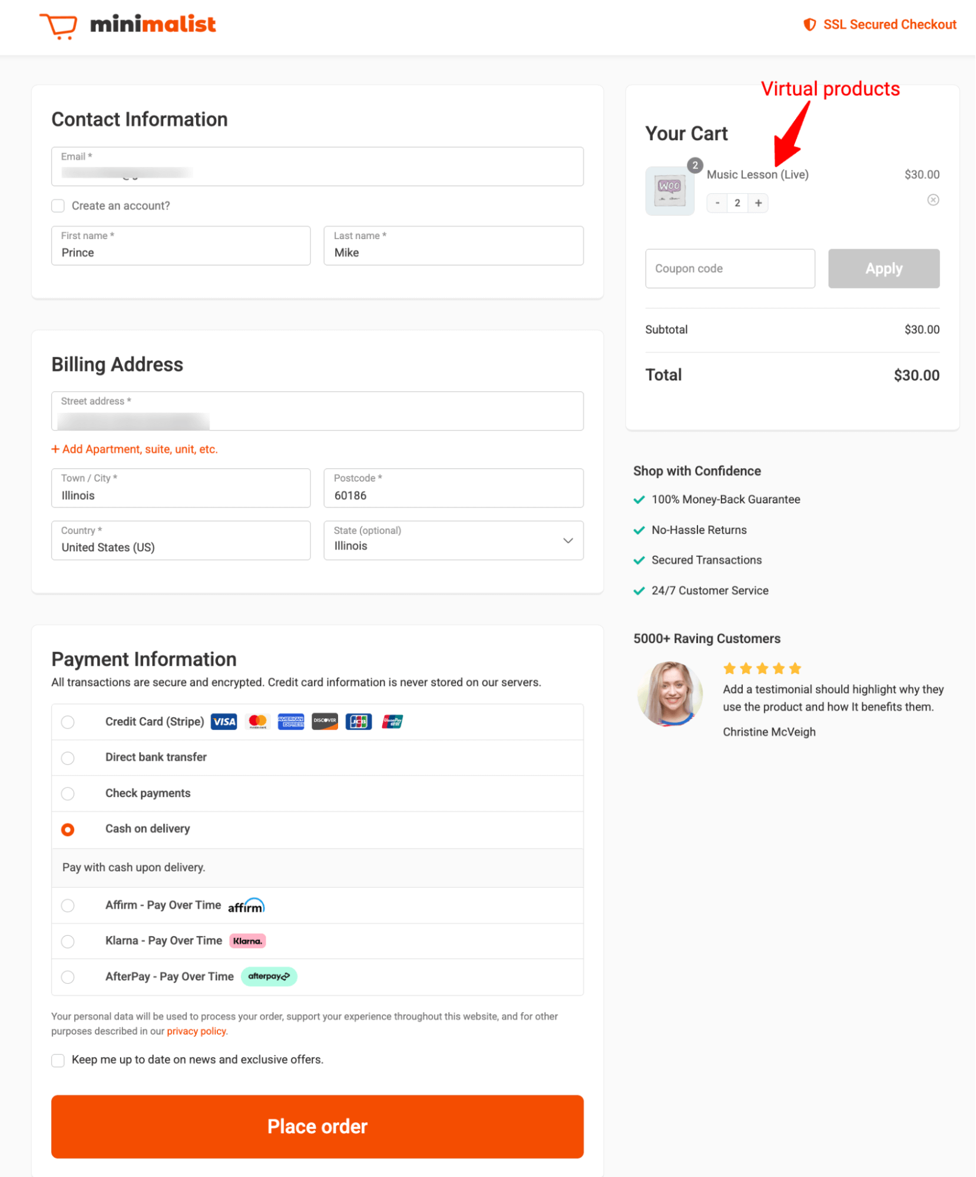Click the Affirm logo icon

pos(246,906)
